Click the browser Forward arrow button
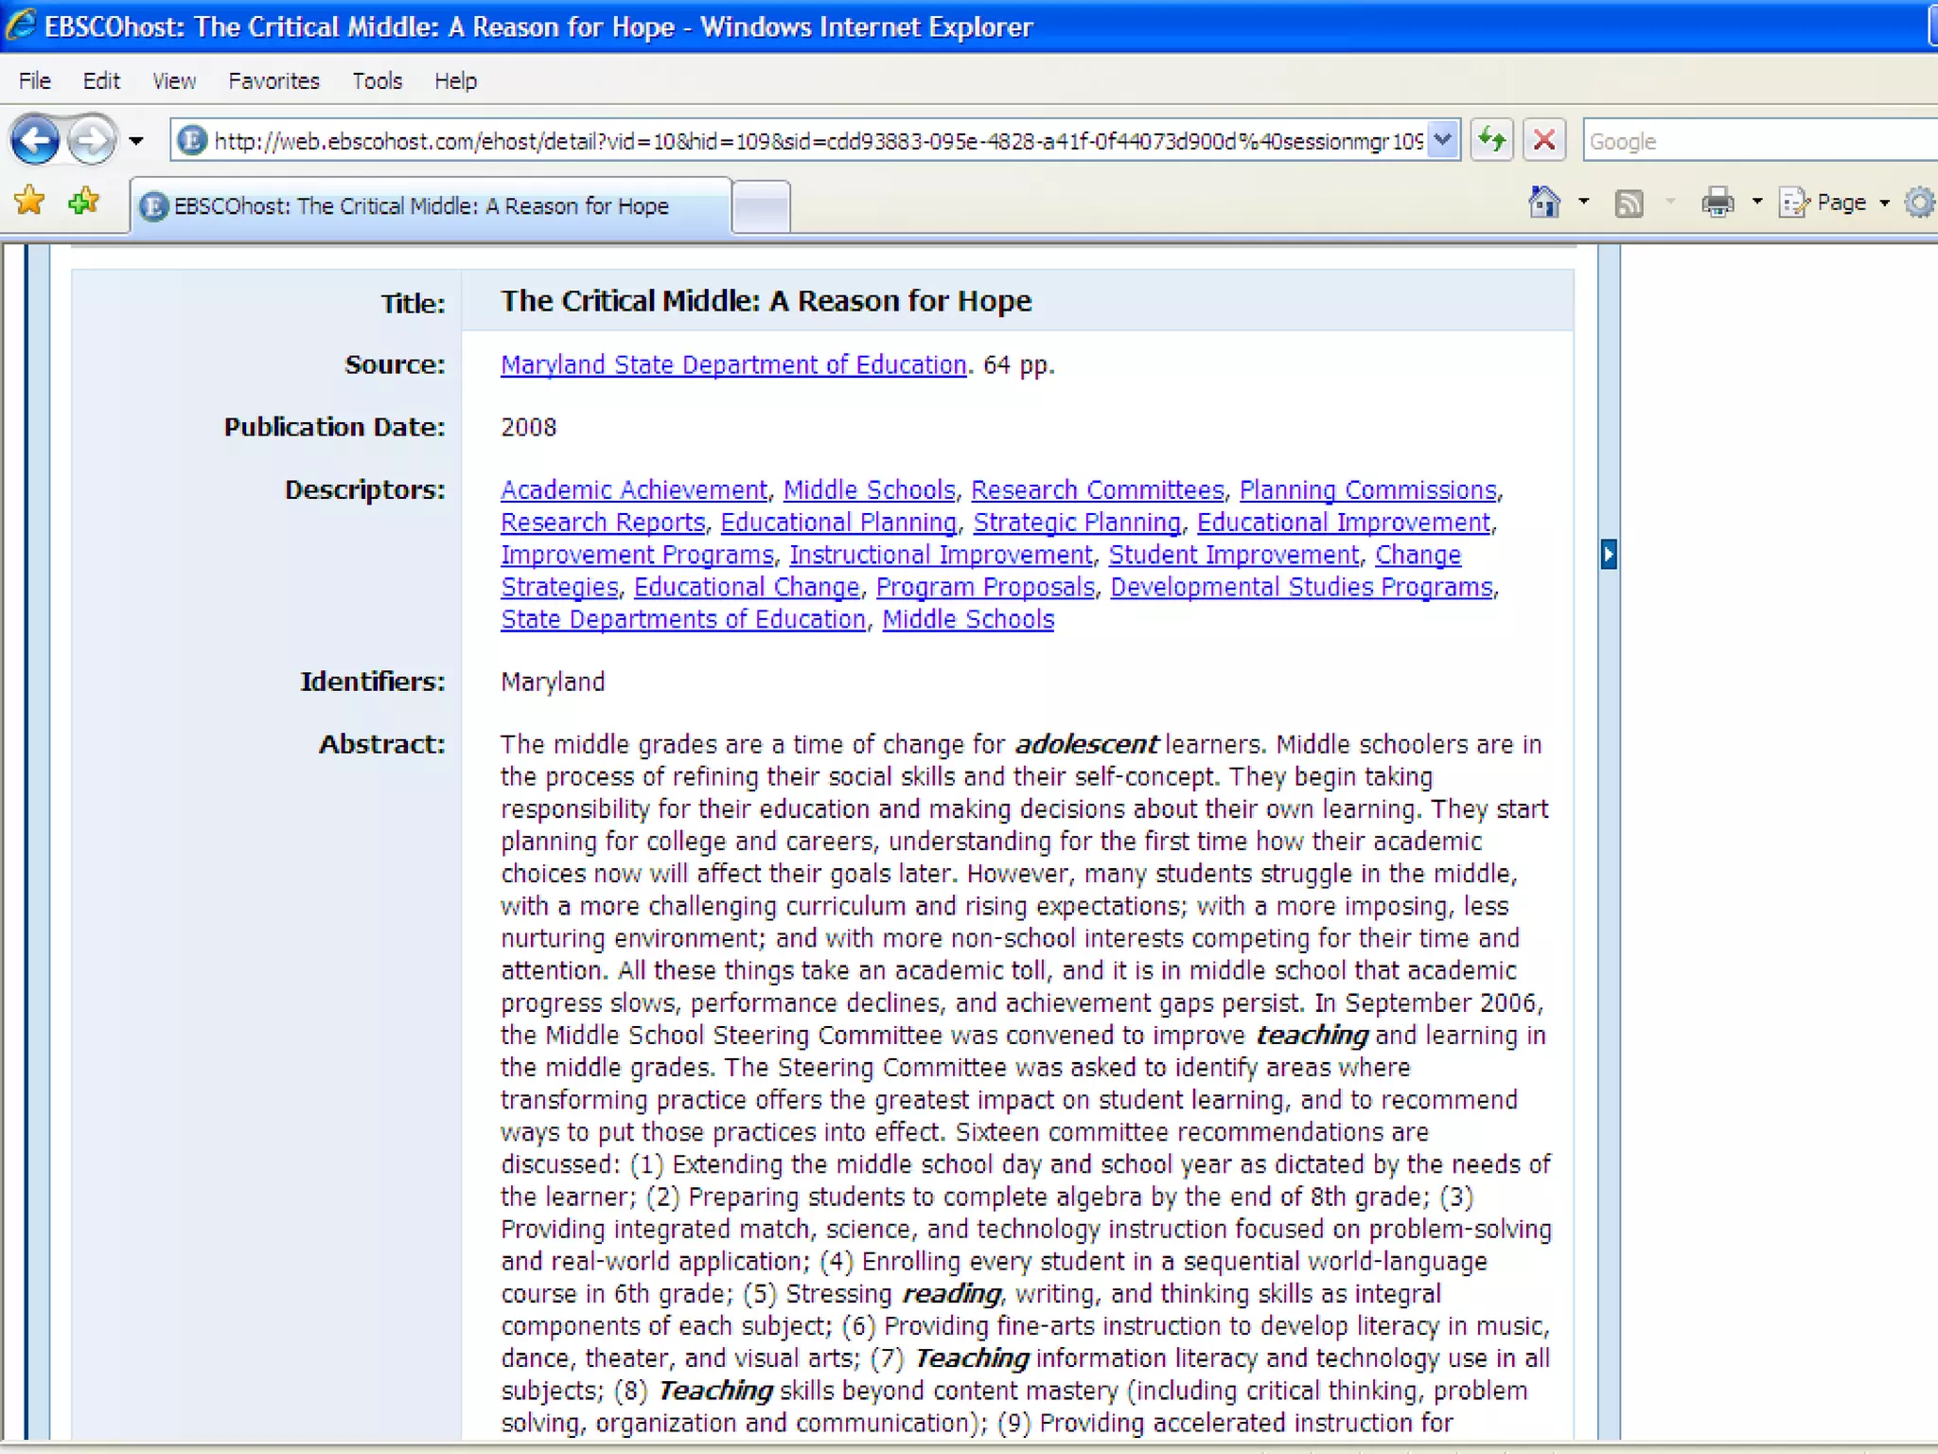1938x1454 pixels. click(x=92, y=141)
